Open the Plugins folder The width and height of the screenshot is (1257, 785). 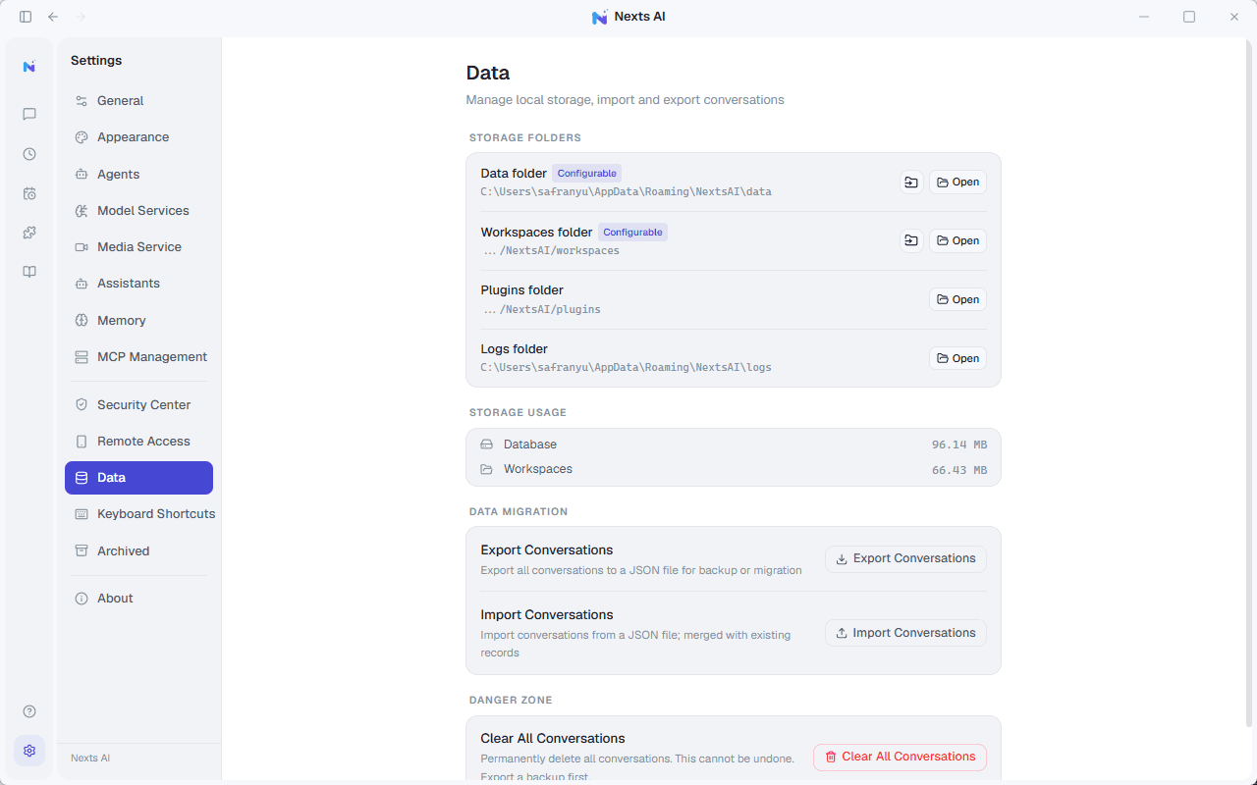[957, 300]
